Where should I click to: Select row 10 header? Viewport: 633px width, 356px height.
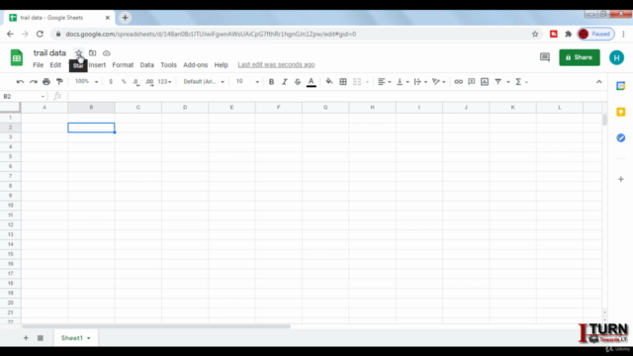coord(11,205)
